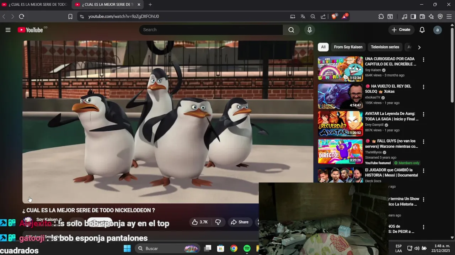Viewport: 455px width, 255px height.
Task: Open the Brave Rewards triangle icon
Action: click(344, 16)
